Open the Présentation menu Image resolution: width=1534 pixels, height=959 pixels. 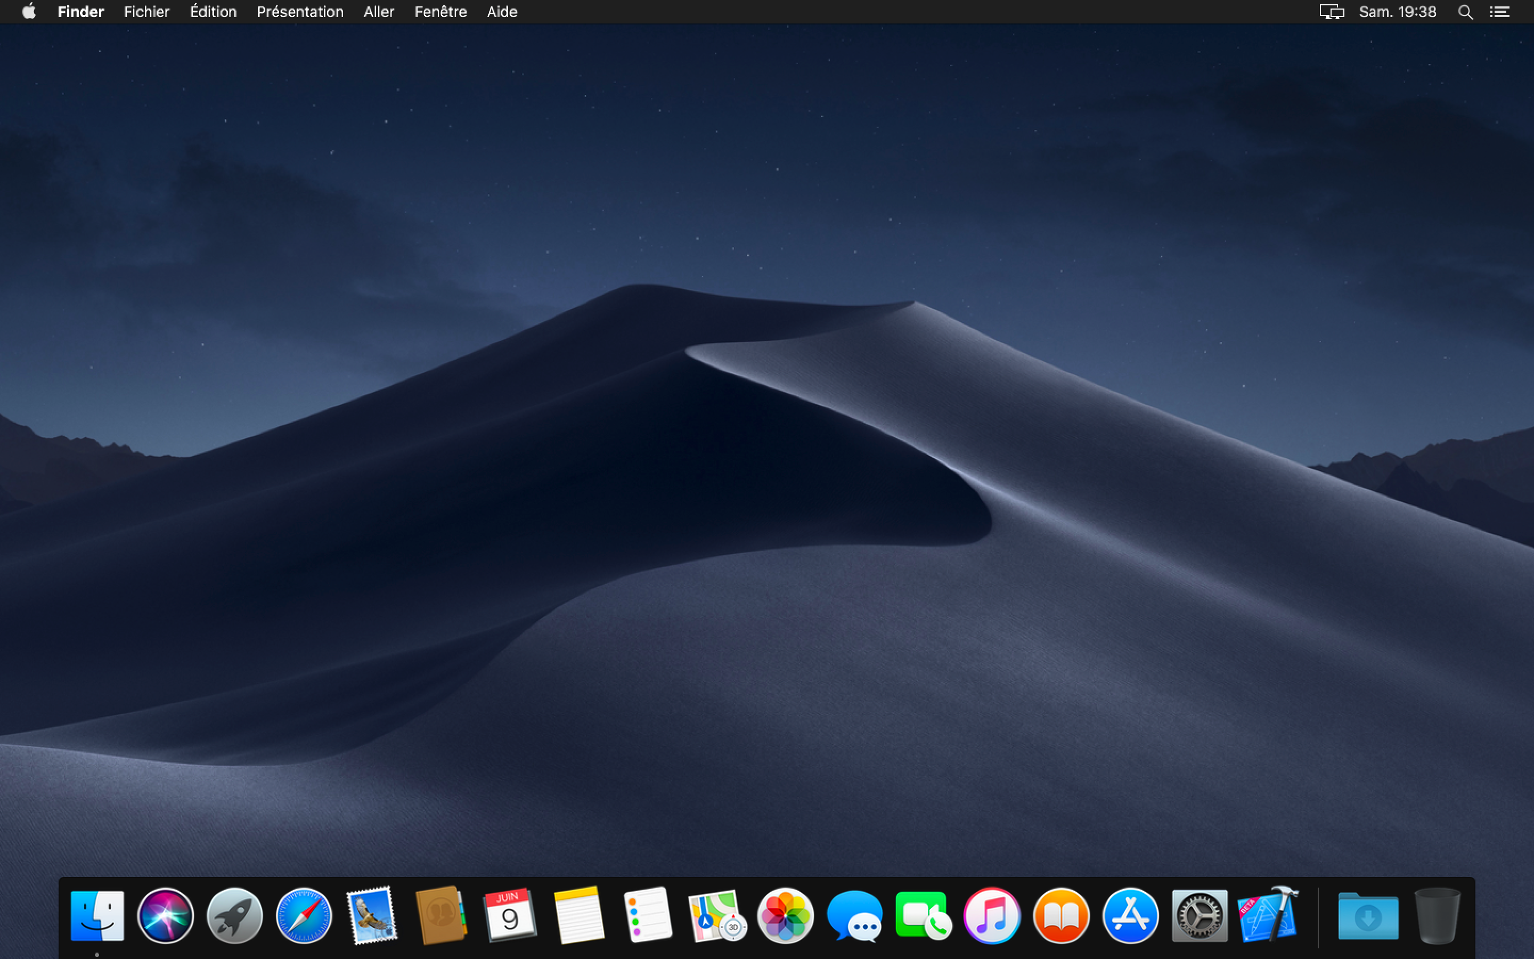click(x=300, y=12)
